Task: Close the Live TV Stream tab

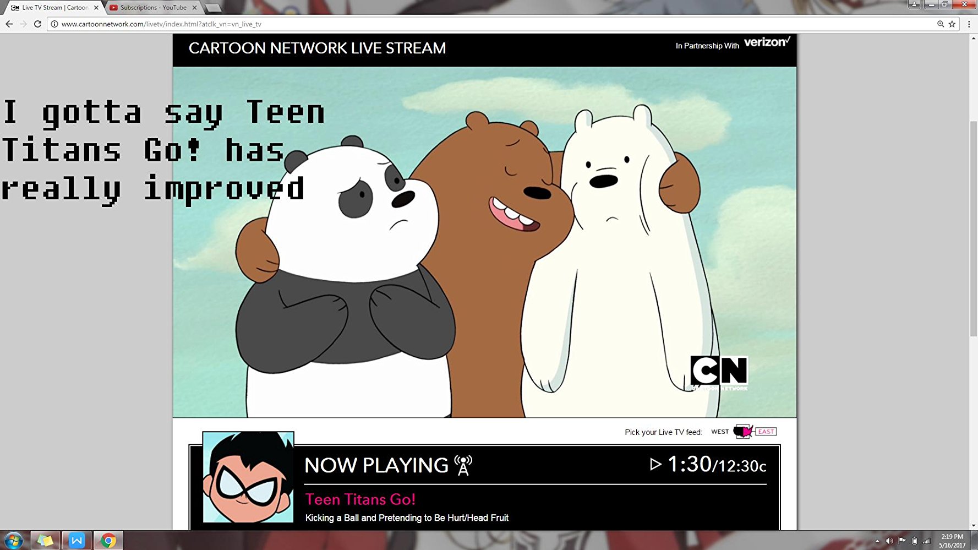Action: point(96,8)
